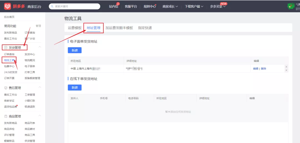The height and width of the screenshot is (143, 300).
Task: Click the Pinduoduo logo icon
Action: (8, 6)
